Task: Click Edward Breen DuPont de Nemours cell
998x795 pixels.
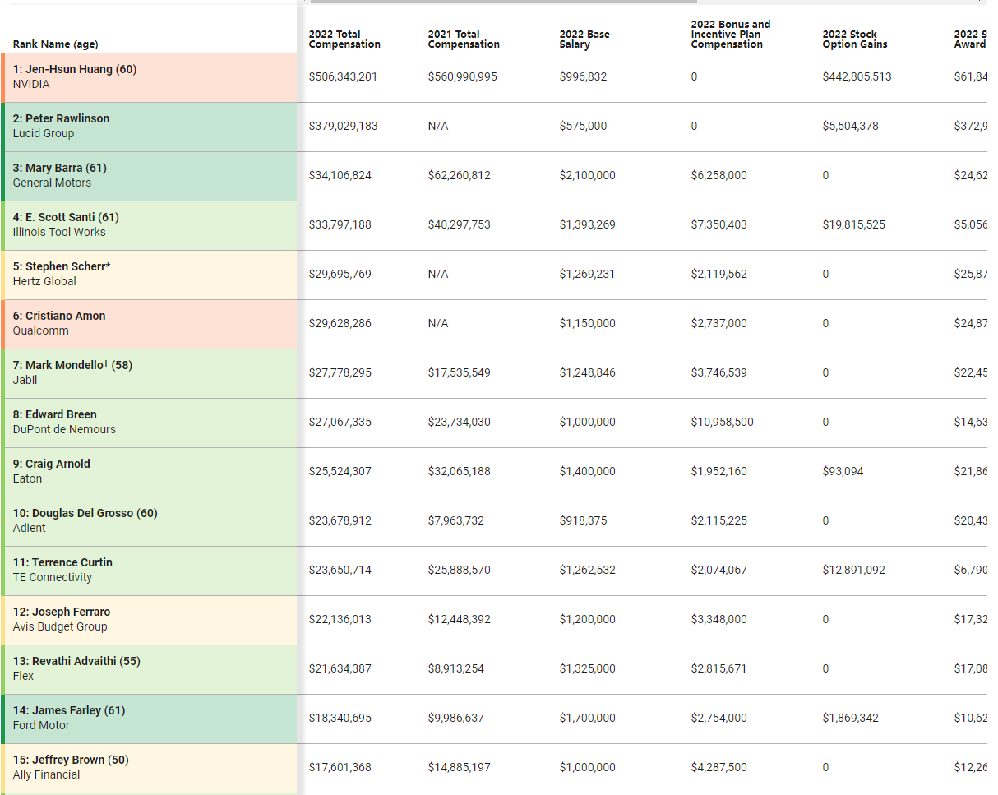Action: click(150, 423)
